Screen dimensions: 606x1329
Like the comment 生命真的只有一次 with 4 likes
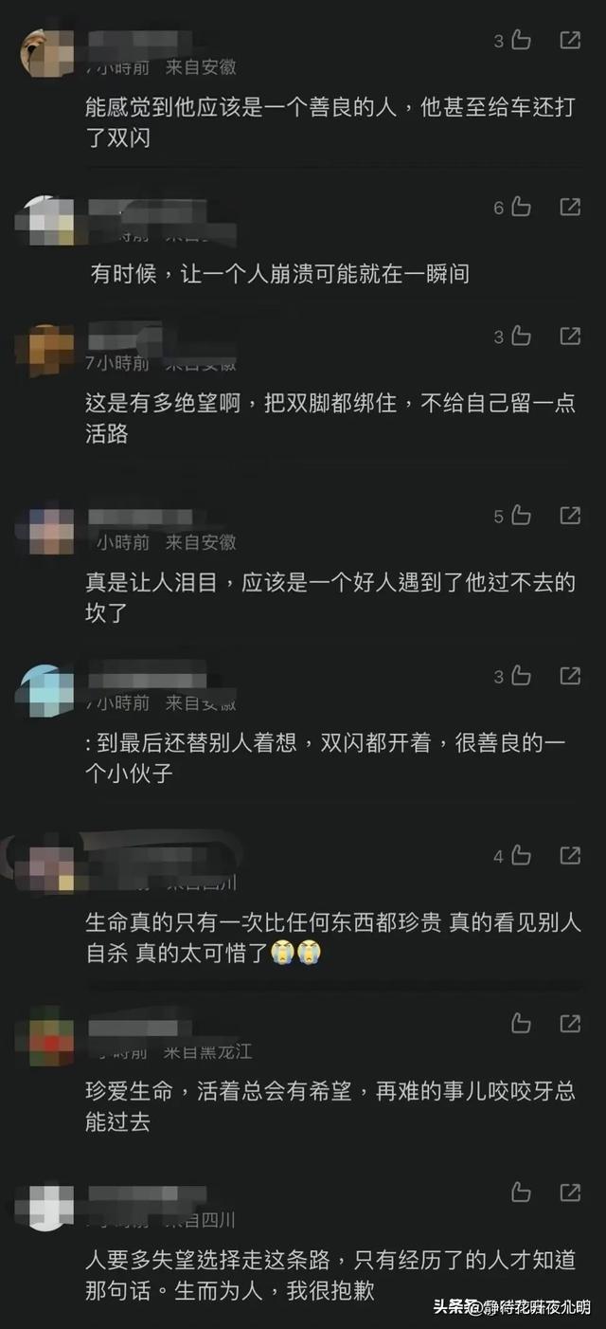click(x=521, y=856)
